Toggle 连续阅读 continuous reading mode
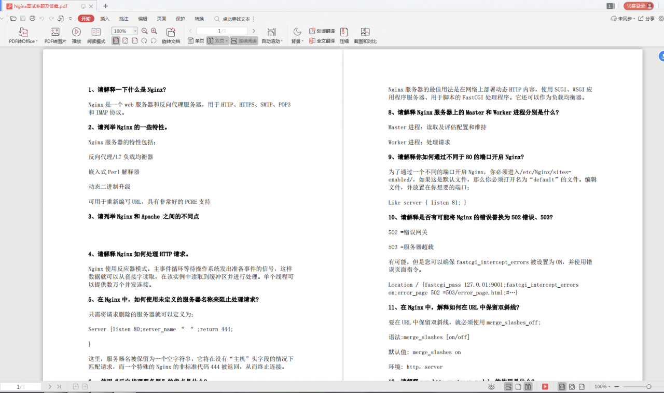This screenshot has width=664, height=393. tap(244, 40)
